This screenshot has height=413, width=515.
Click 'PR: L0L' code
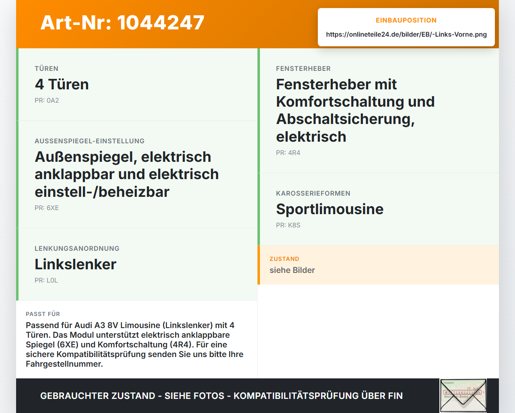(46, 280)
